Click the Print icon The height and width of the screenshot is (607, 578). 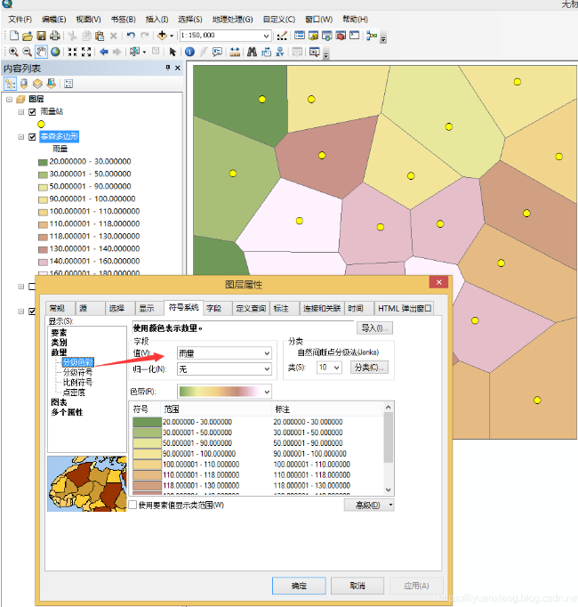[x=55, y=36]
